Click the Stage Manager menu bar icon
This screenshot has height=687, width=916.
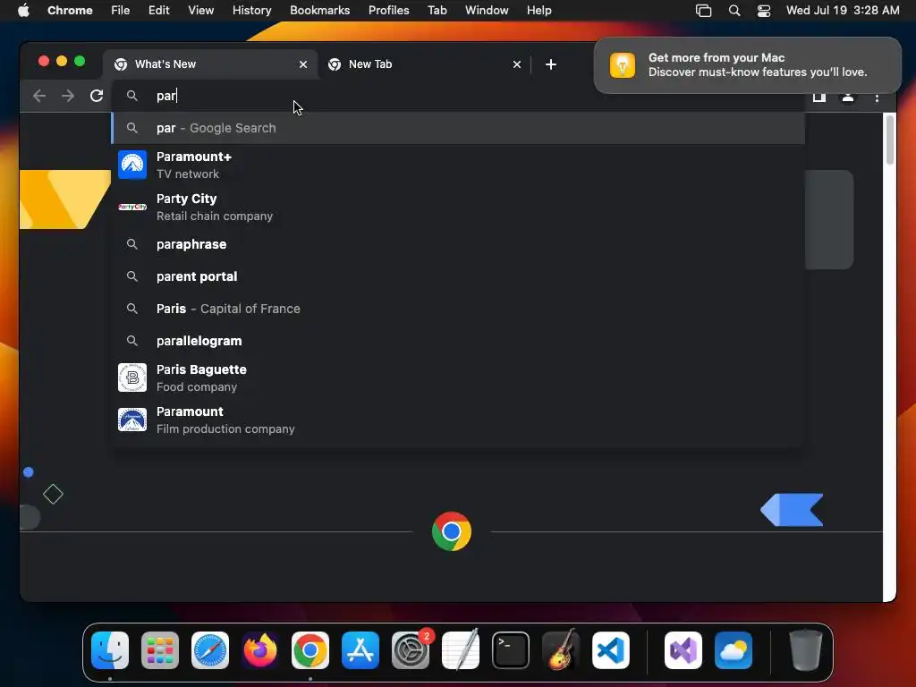[703, 11]
